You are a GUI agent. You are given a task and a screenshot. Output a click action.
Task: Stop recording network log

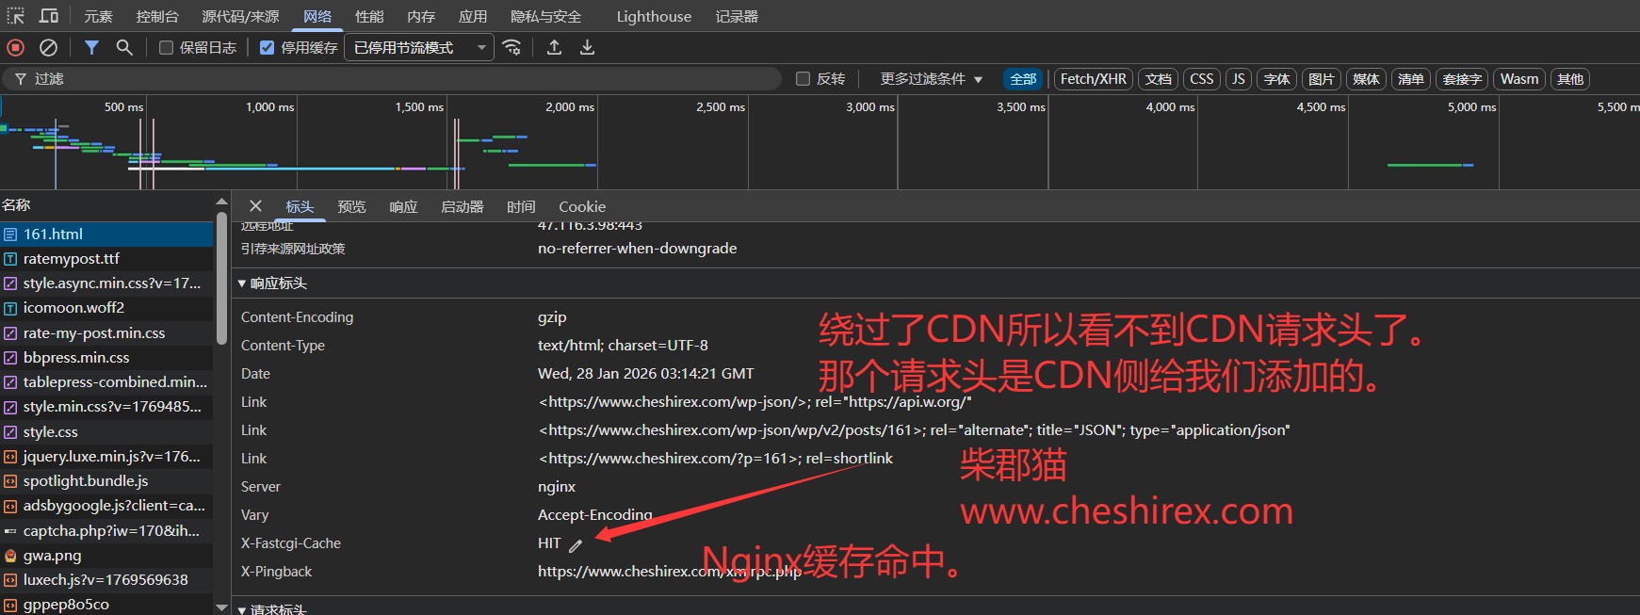click(16, 47)
